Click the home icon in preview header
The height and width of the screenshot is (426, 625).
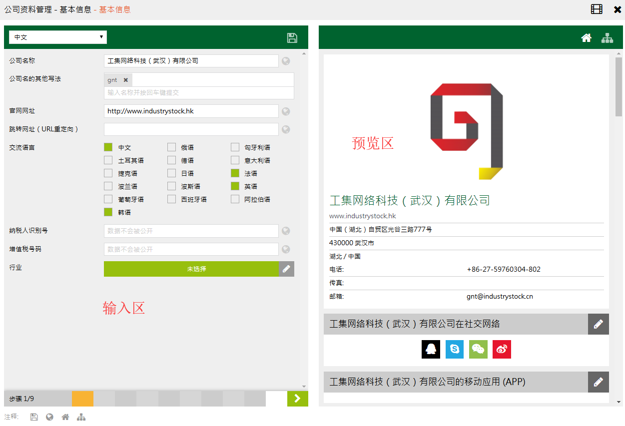tap(586, 38)
